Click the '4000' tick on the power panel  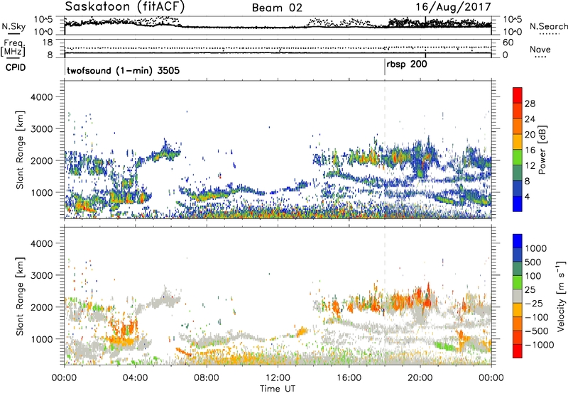pyautogui.click(x=42, y=97)
